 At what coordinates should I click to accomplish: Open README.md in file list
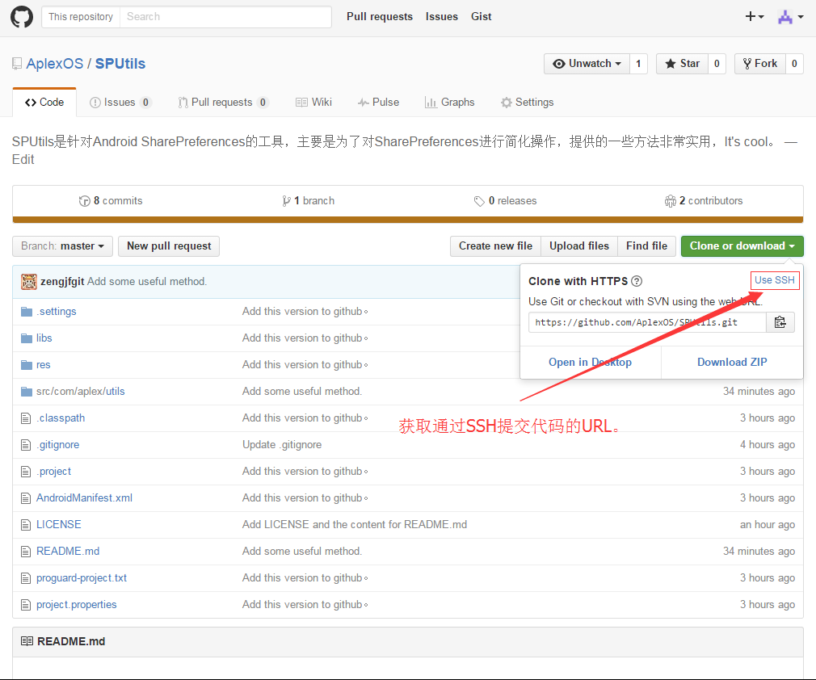68,552
